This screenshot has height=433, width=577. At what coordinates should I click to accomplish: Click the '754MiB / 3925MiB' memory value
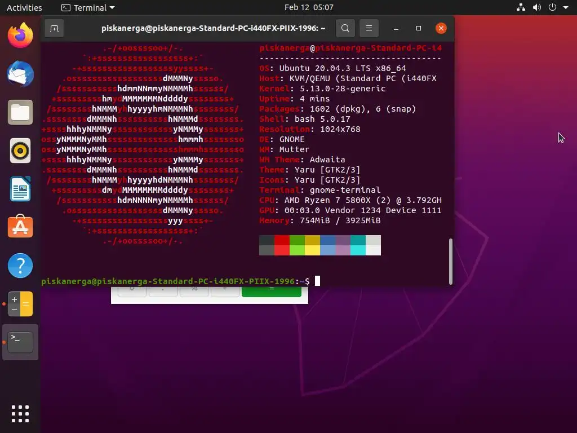tap(340, 220)
